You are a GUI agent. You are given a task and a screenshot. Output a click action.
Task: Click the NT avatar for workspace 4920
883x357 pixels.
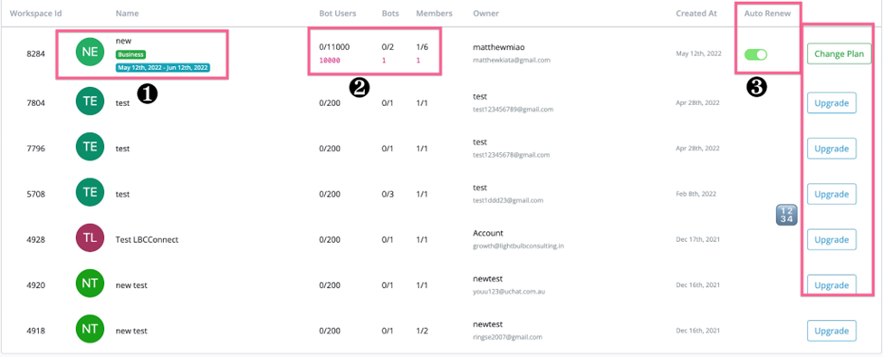click(90, 285)
